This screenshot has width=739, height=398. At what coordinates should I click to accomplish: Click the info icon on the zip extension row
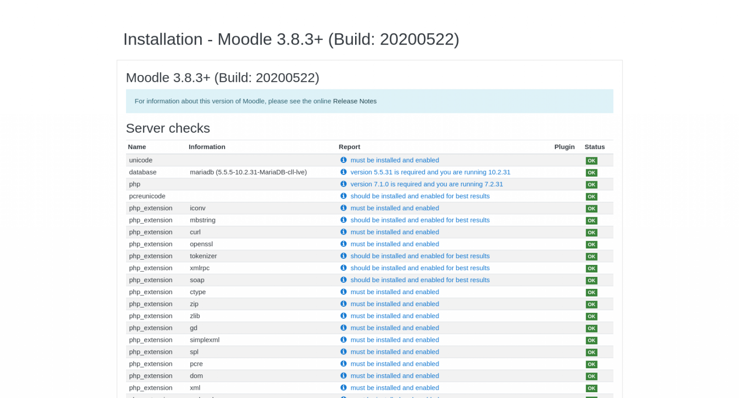[x=344, y=304]
